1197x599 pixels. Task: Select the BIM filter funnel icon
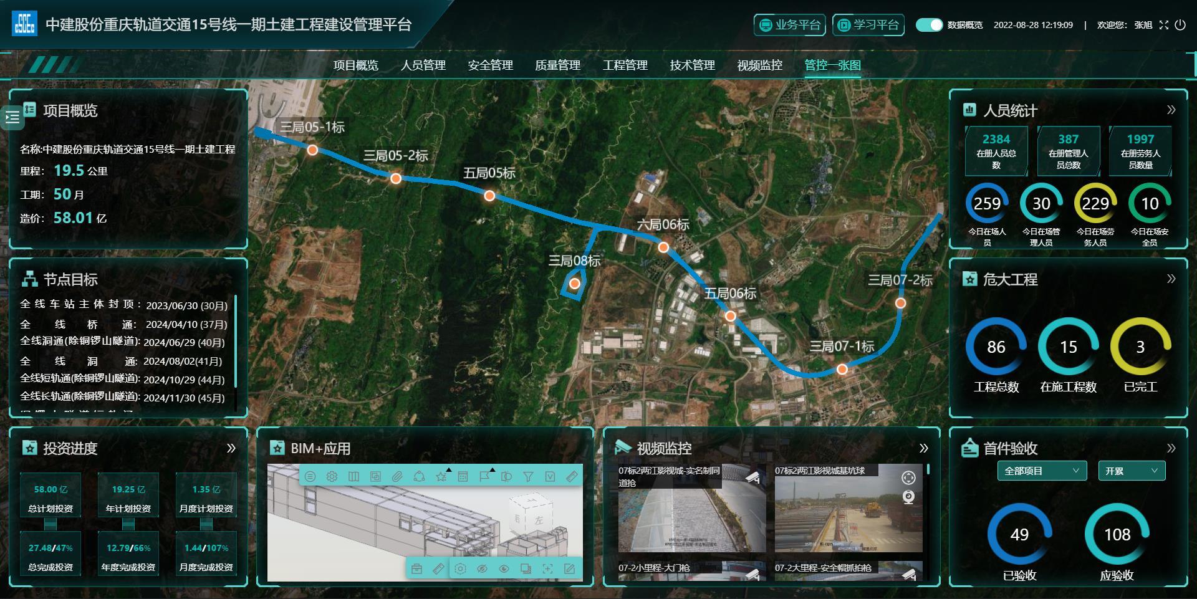click(528, 477)
